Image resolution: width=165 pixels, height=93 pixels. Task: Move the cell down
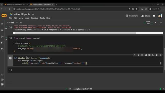click(138, 55)
